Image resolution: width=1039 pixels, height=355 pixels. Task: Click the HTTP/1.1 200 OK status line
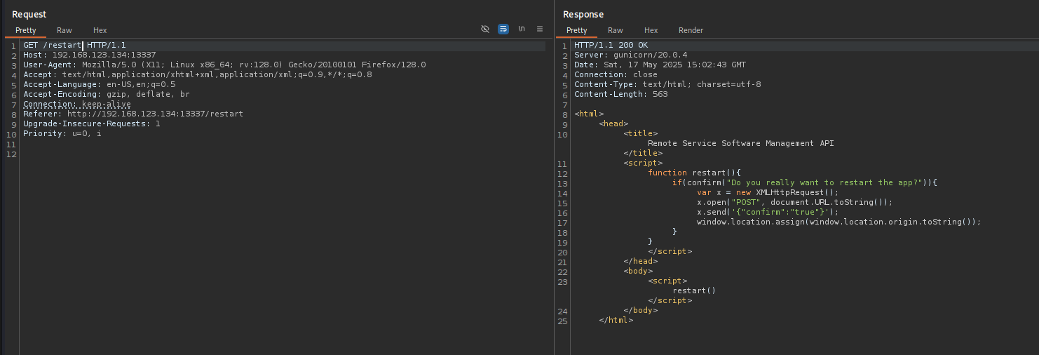click(x=611, y=45)
